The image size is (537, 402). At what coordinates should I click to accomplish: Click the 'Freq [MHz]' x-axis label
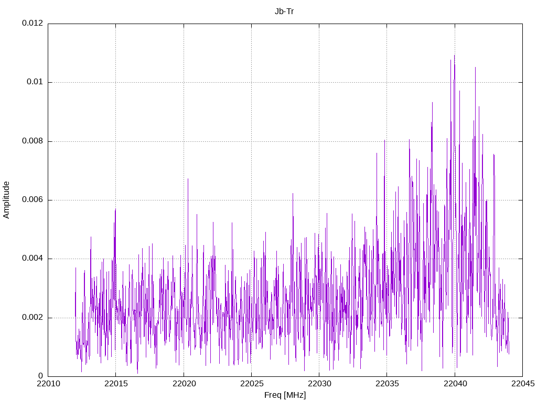[285, 395]
